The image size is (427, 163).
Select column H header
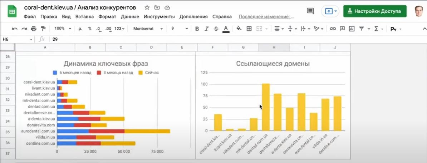(274, 47)
